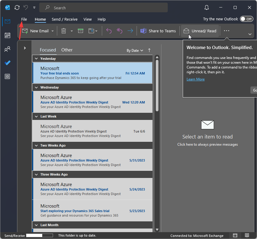This screenshot has height=239, width=257.
Task: Open the More Apps grid icon
Action: [x=7, y=77]
